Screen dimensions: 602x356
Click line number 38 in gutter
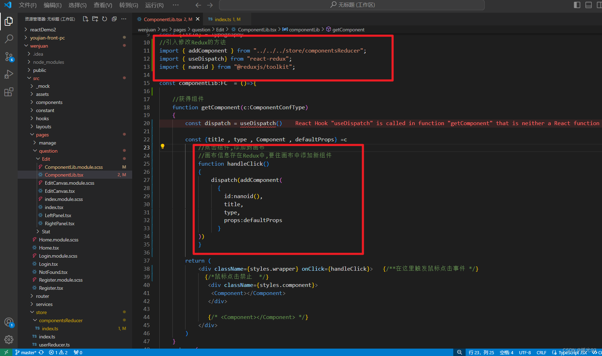[146, 269]
